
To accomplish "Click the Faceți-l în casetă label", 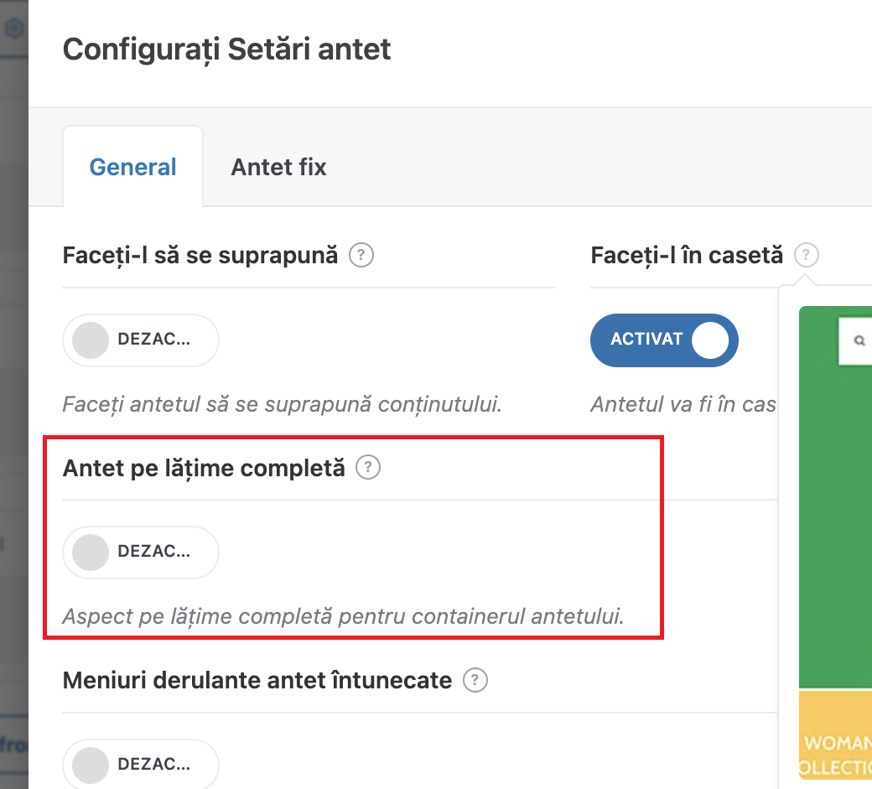I will pos(687,255).
